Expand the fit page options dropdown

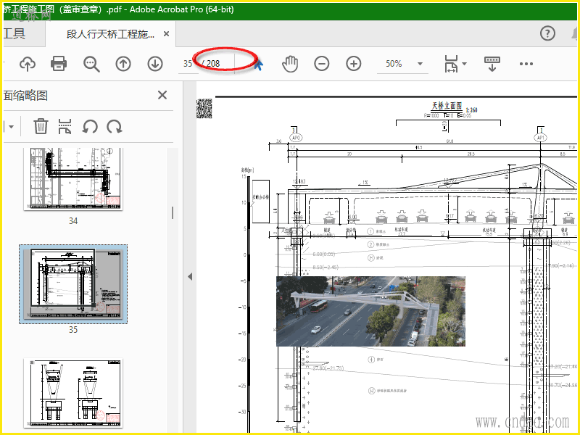point(464,64)
